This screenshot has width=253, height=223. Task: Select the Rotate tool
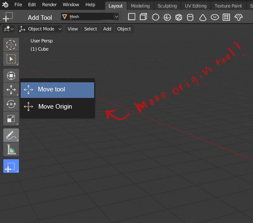[x=11, y=104]
